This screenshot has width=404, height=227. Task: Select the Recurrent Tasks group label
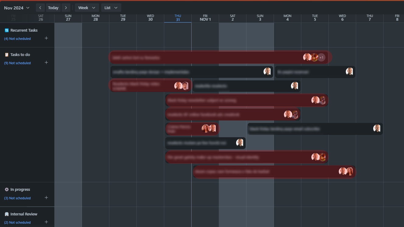coord(24,30)
